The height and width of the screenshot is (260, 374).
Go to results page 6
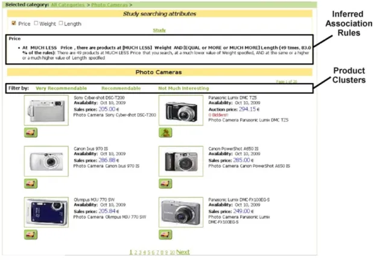point(153,252)
